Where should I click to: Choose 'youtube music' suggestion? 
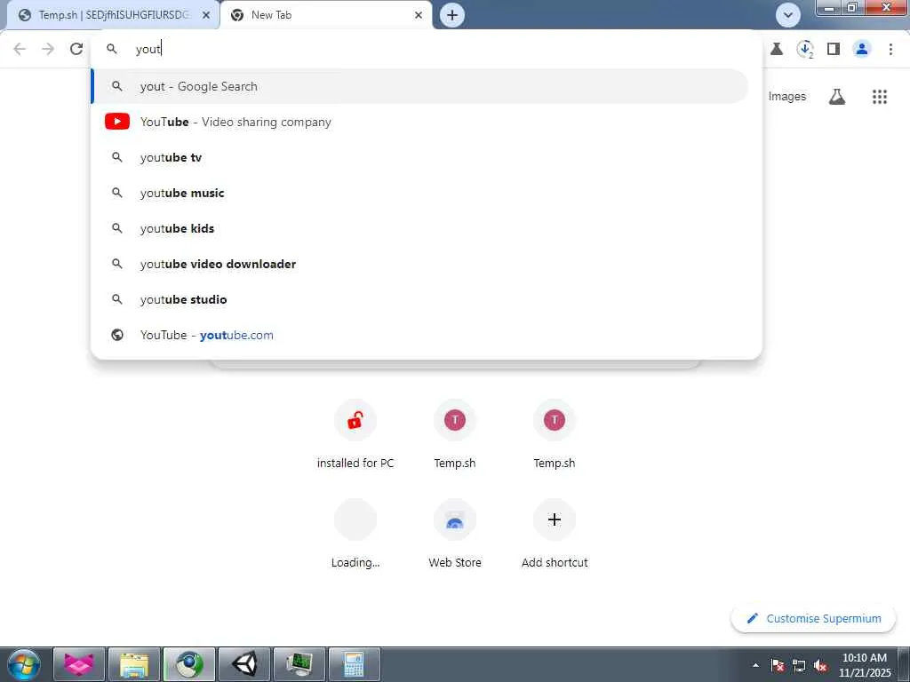(x=420, y=193)
